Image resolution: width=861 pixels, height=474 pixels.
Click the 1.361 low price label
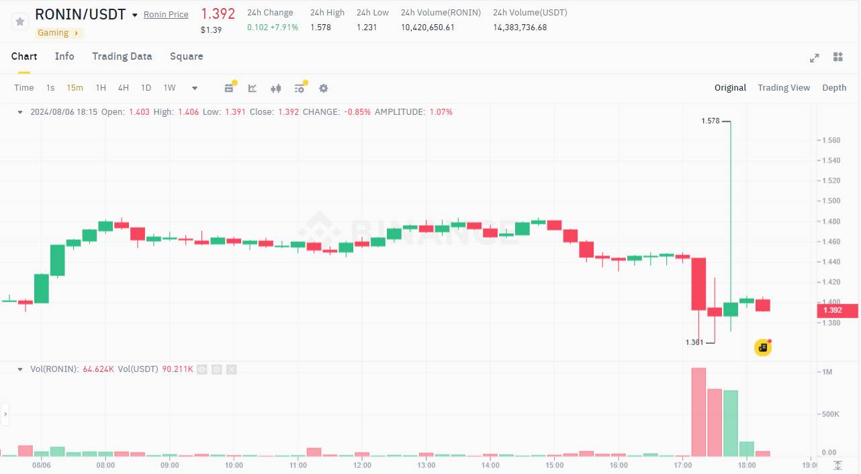694,342
